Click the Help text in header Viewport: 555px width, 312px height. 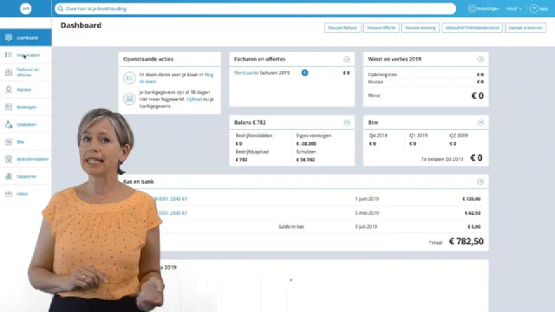pyautogui.click(x=544, y=9)
